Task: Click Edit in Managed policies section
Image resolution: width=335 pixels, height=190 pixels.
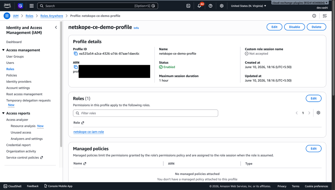Action: tap(313, 148)
